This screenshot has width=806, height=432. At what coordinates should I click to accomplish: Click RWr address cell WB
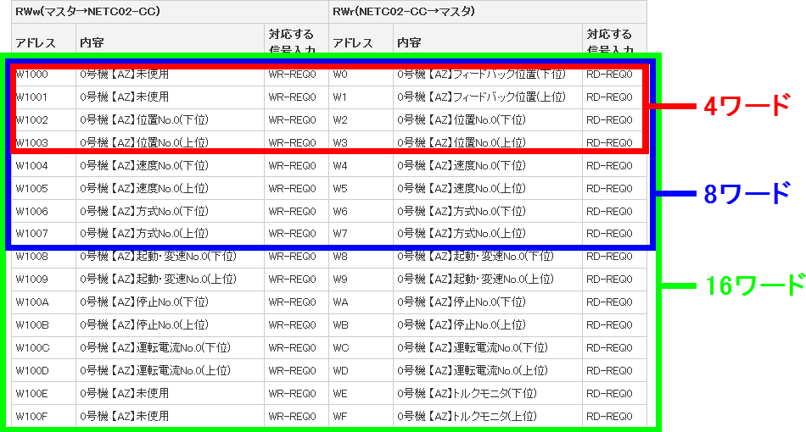(x=361, y=325)
